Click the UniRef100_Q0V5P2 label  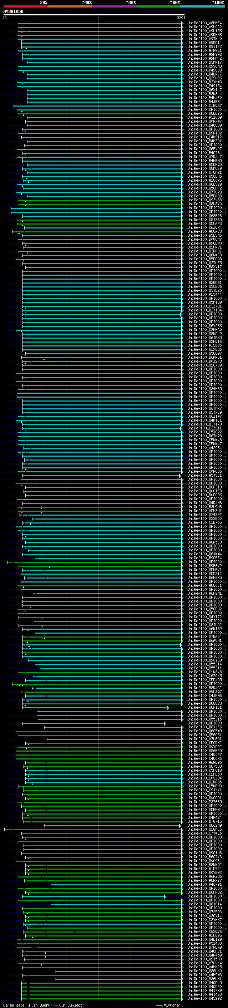tap(204, 747)
